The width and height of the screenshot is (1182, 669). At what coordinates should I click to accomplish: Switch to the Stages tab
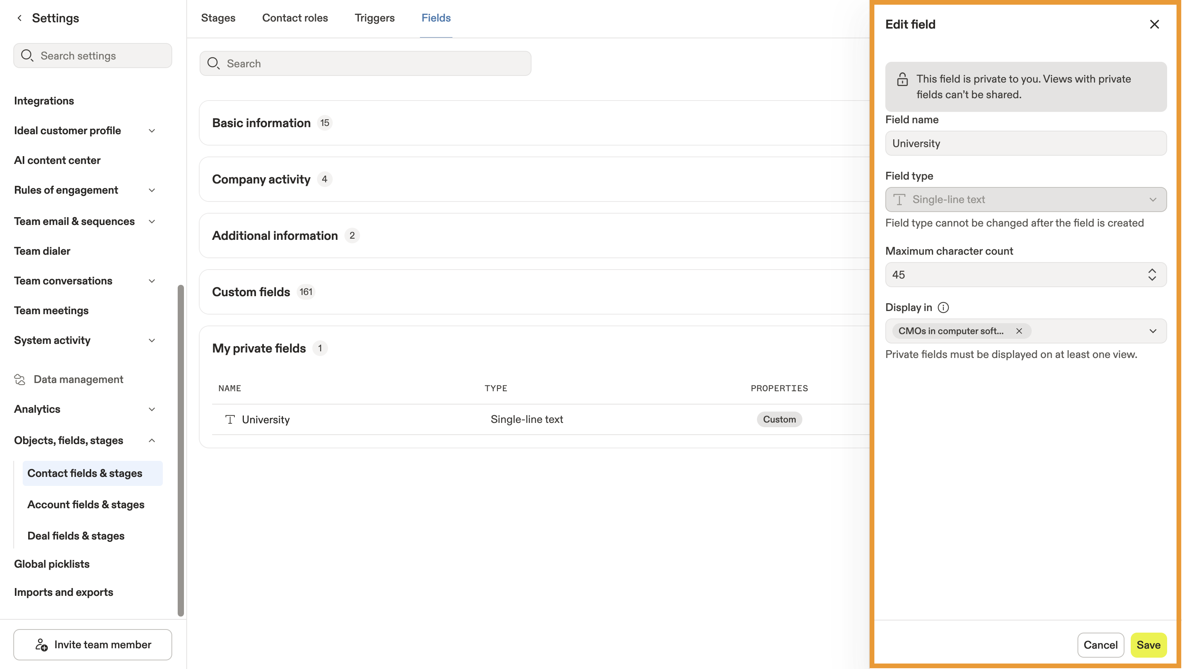(218, 18)
